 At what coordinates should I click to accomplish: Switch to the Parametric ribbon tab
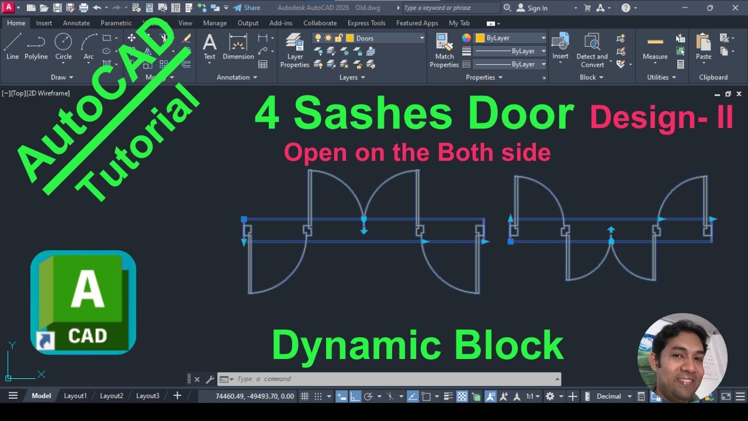(x=116, y=23)
